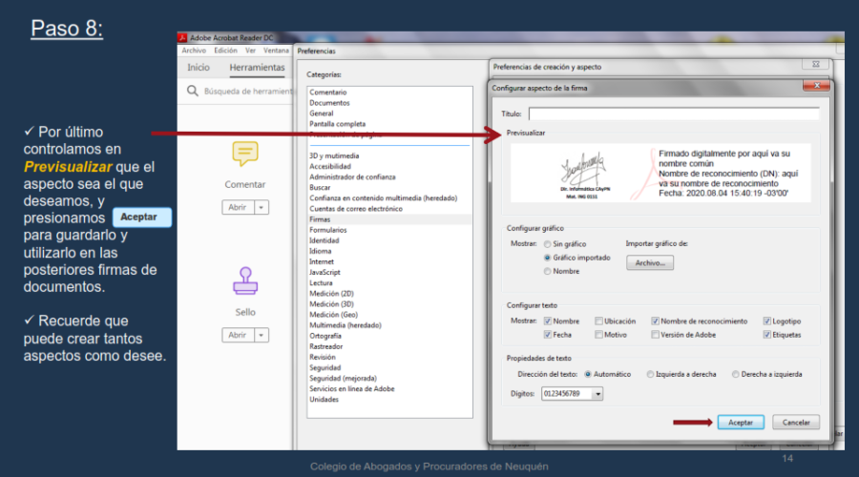Click Abrir under Comentar
This screenshot has width=859, height=477.
(x=238, y=208)
